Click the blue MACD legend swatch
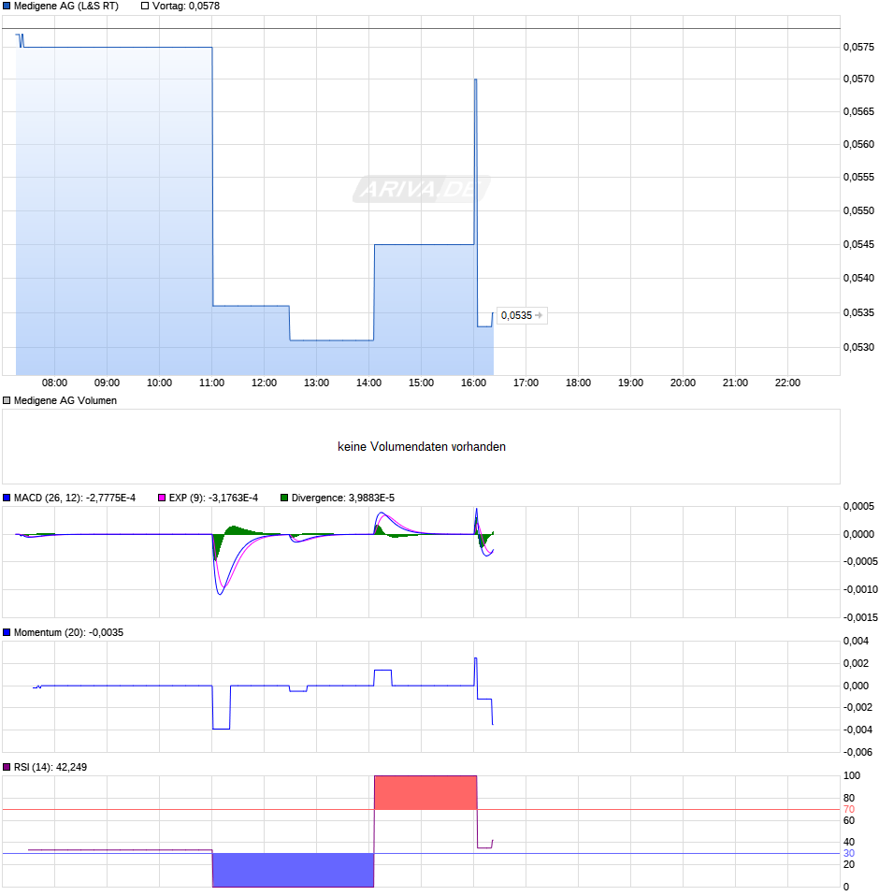879x896 pixels. (7, 498)
